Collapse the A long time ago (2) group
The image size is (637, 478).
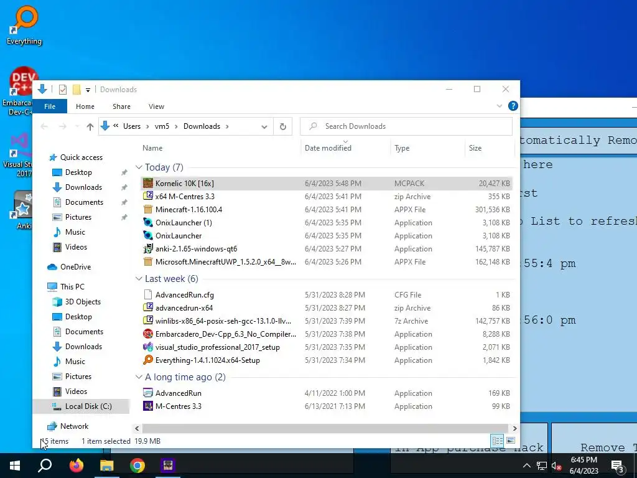pos(139,377)
